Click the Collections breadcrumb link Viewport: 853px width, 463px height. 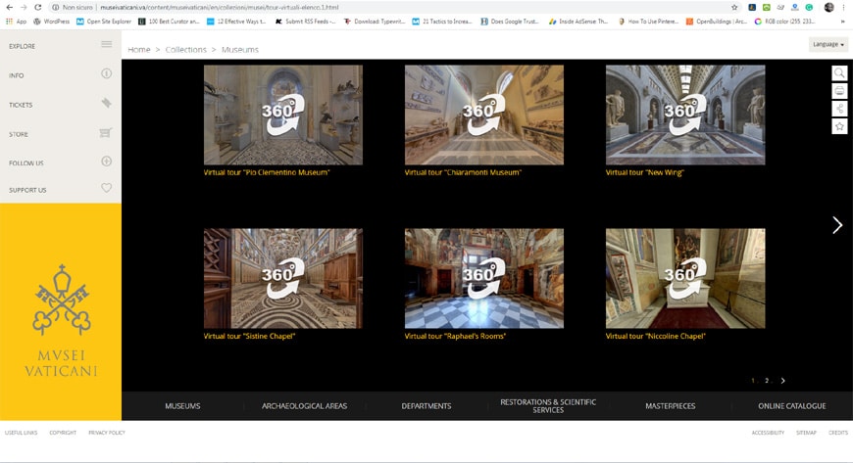pos(186,50)
